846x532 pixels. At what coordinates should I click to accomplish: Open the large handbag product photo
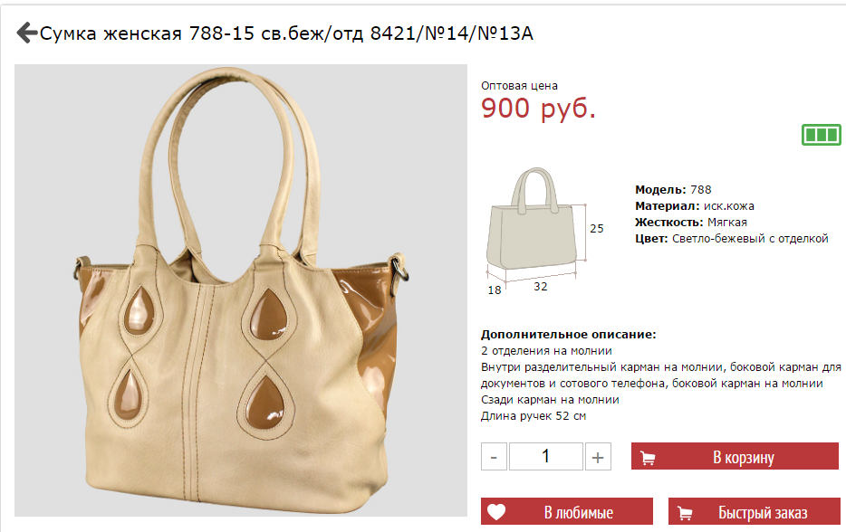click(241, 290)
